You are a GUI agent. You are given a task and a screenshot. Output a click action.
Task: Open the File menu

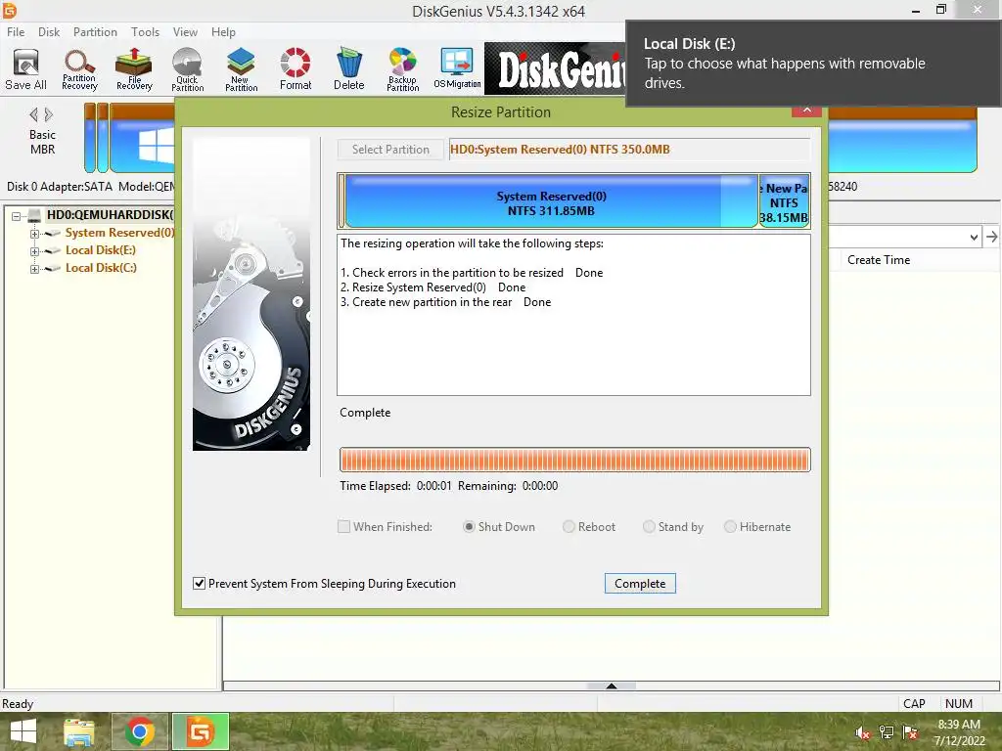tap(16, 32)
